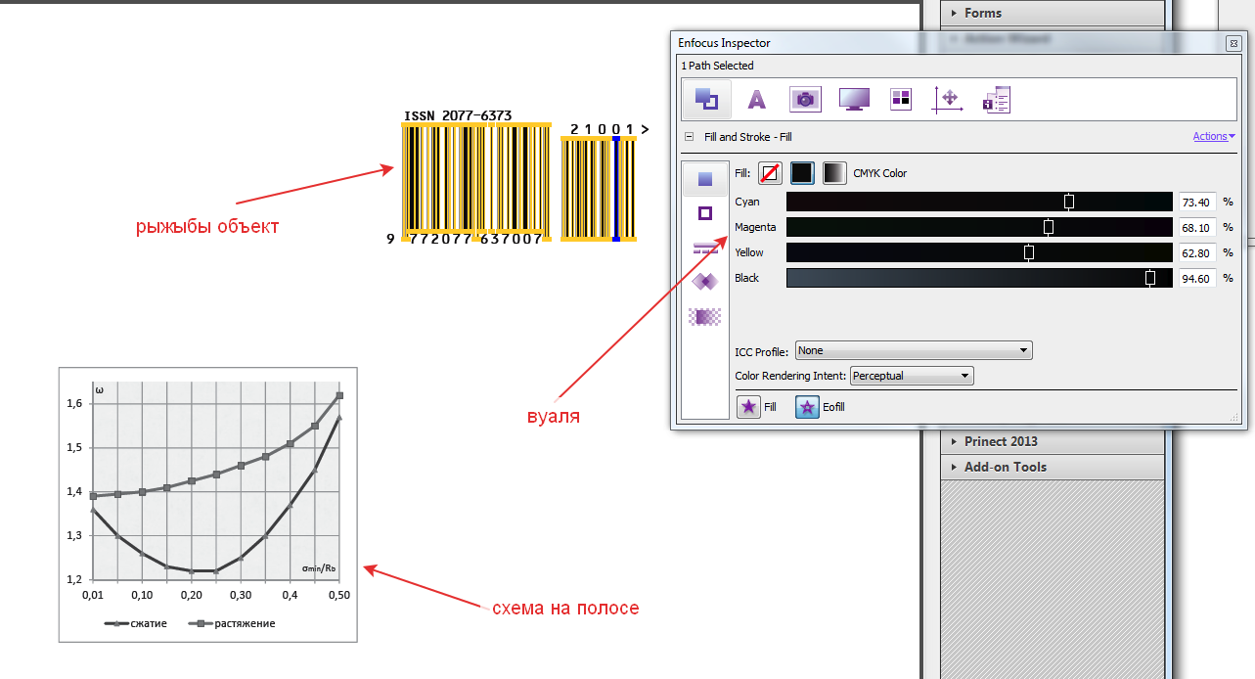
Task: Focus the Yellow 62.80 value field
Action: [x=1197, y=252]
